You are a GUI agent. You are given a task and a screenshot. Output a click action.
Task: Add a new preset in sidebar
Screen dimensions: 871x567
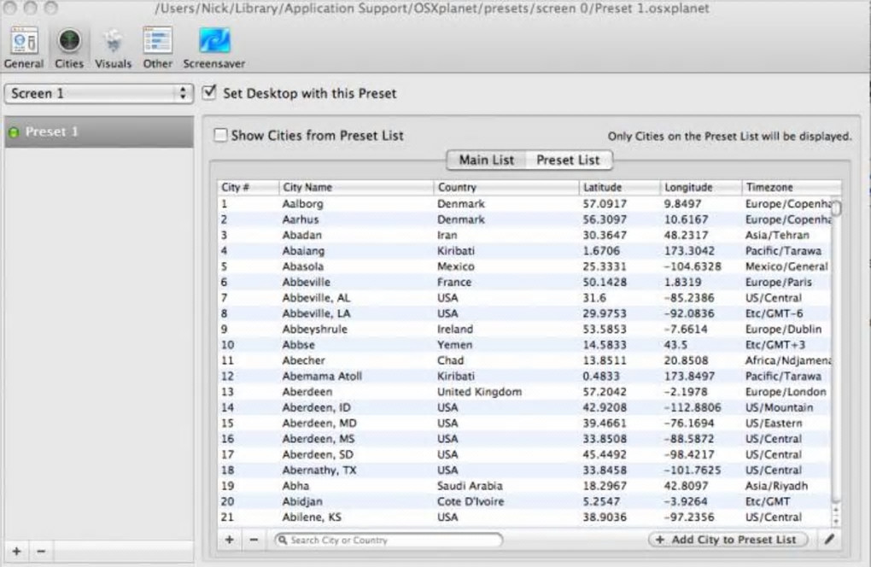[17, 552]
